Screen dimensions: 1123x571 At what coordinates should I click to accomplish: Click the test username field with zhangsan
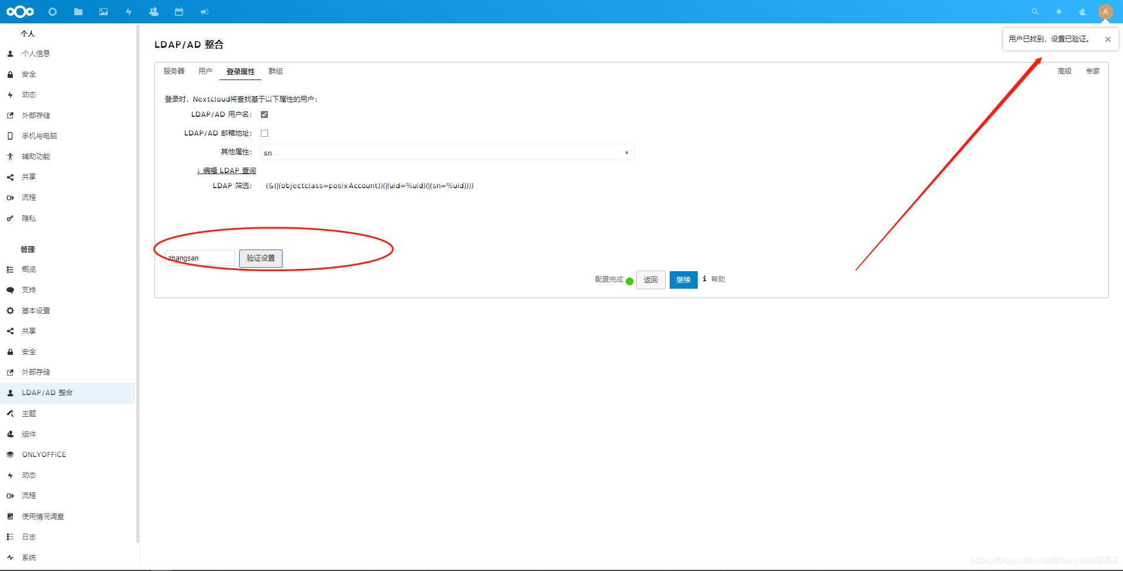tap(200, 258)
